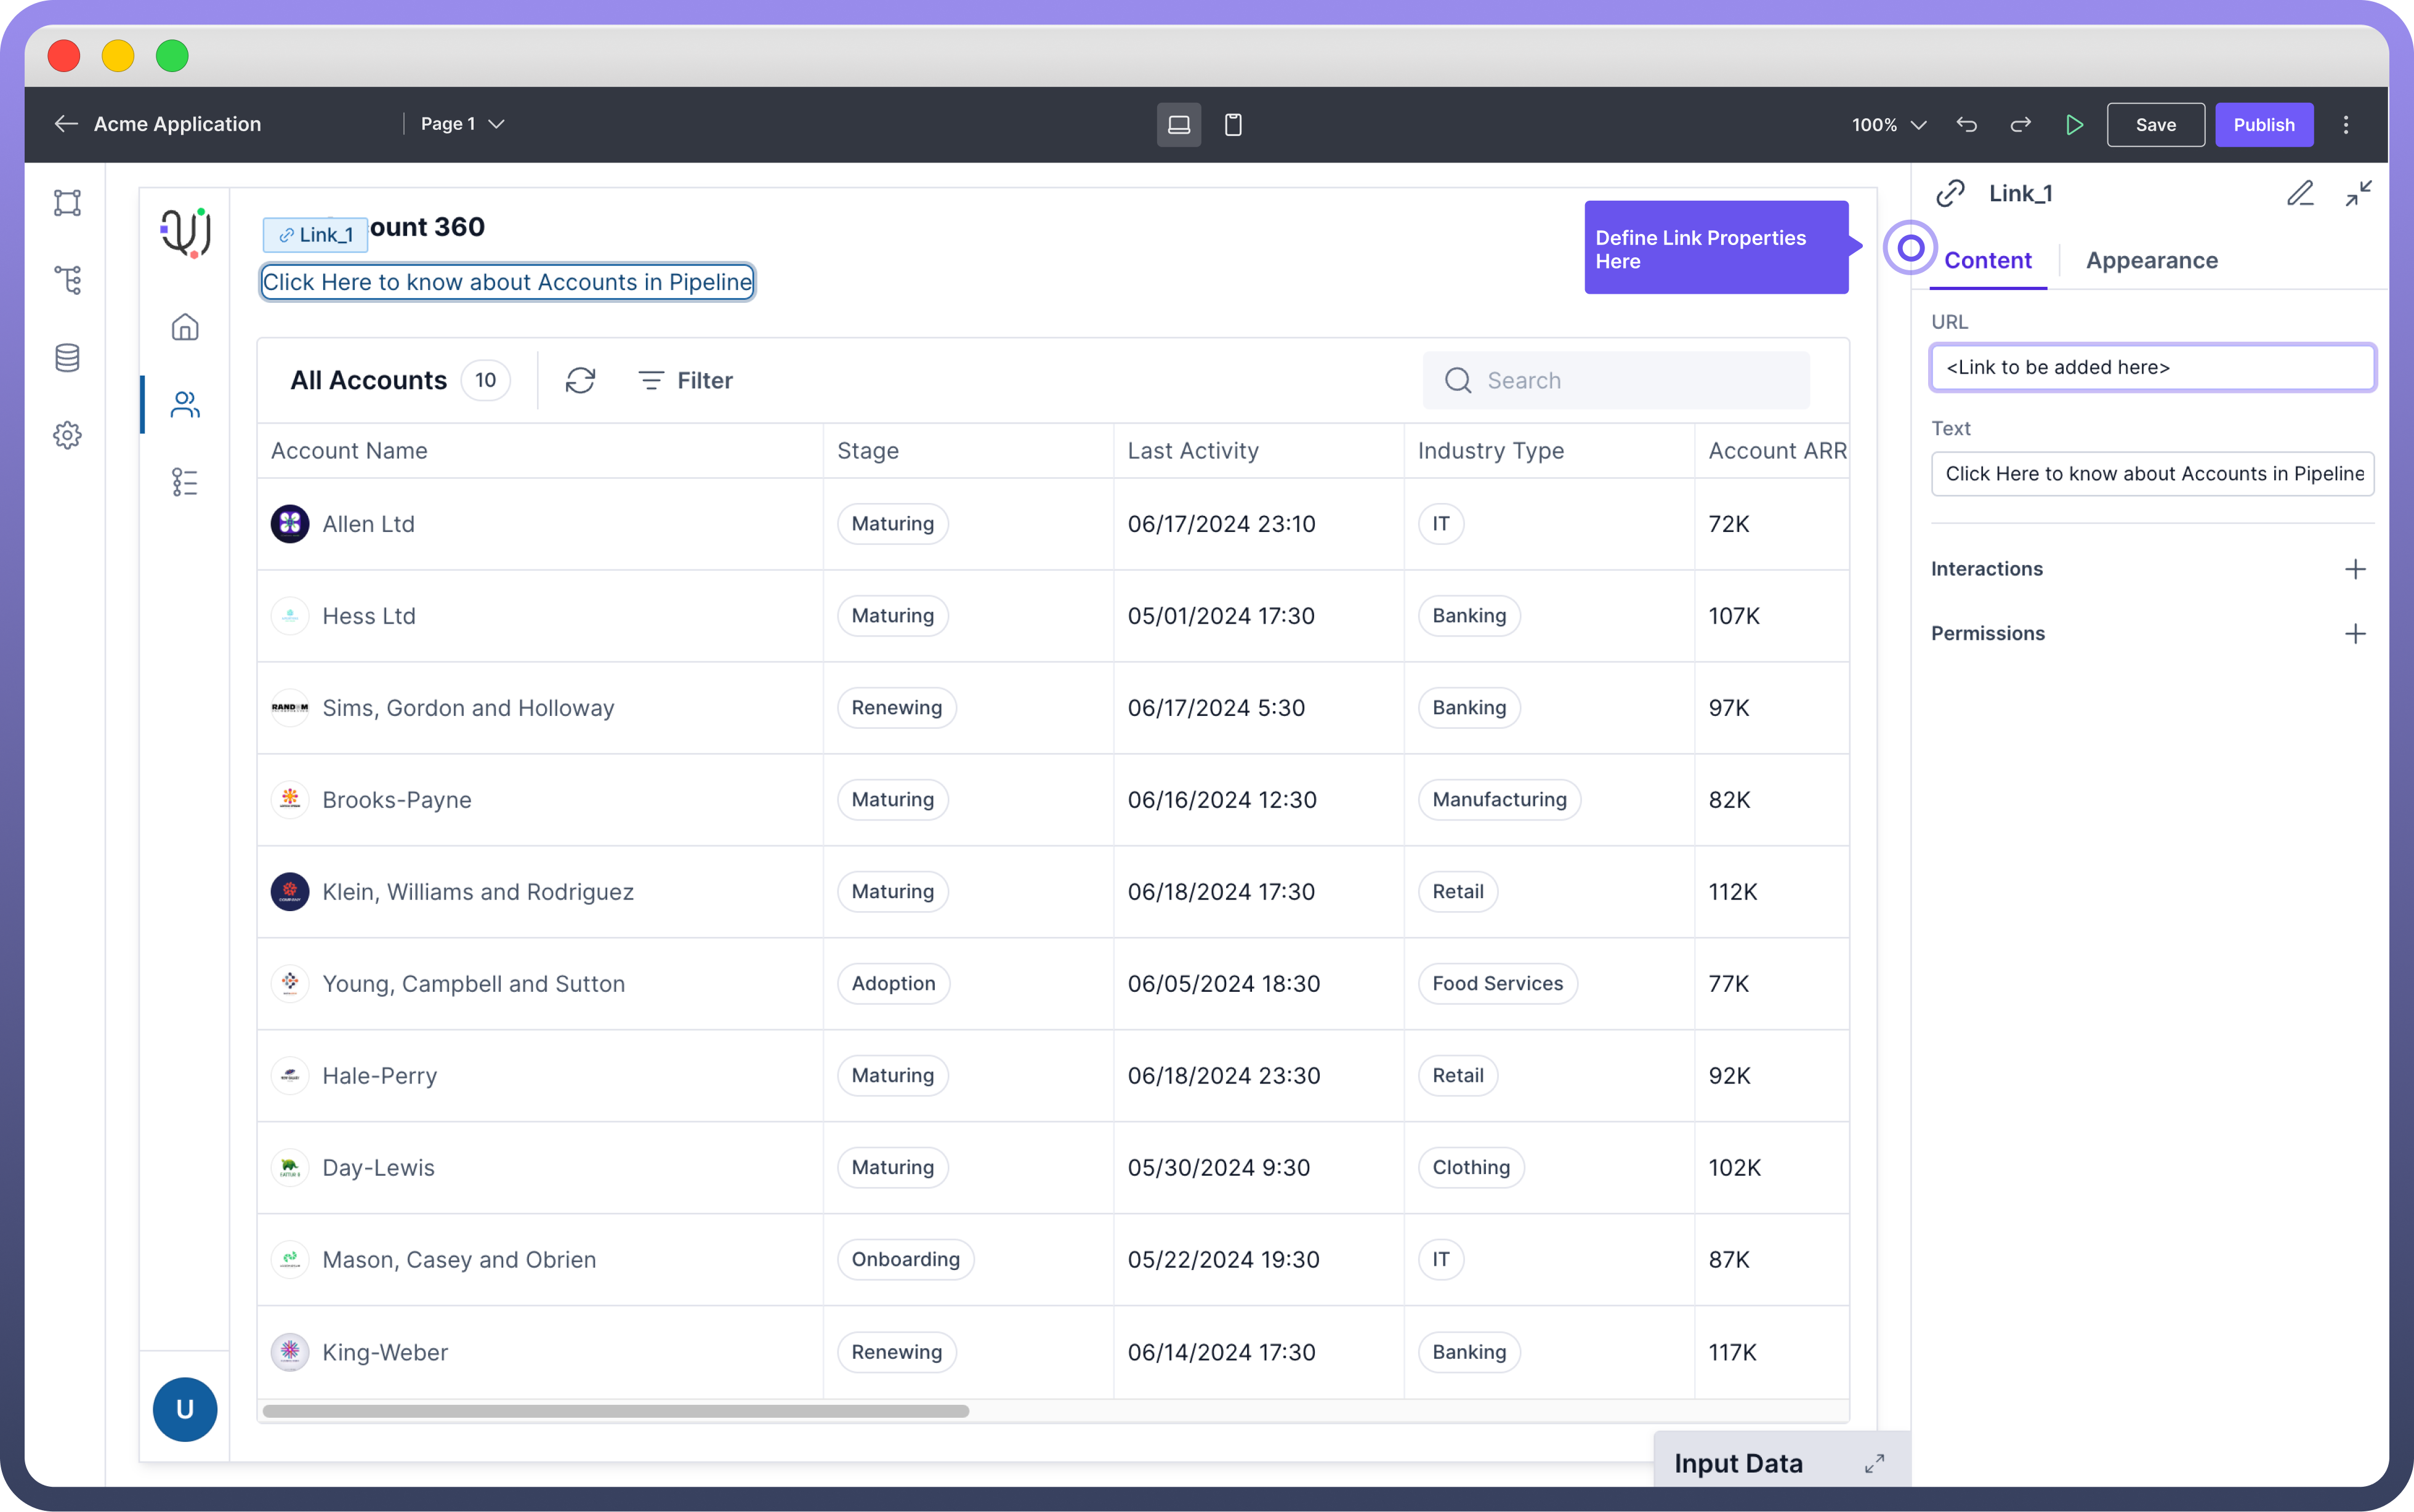The image size is (2414, 1512).
Task: Open the component tree hierarchy icon
Action: pyautogui.click(x=67, y=280)
